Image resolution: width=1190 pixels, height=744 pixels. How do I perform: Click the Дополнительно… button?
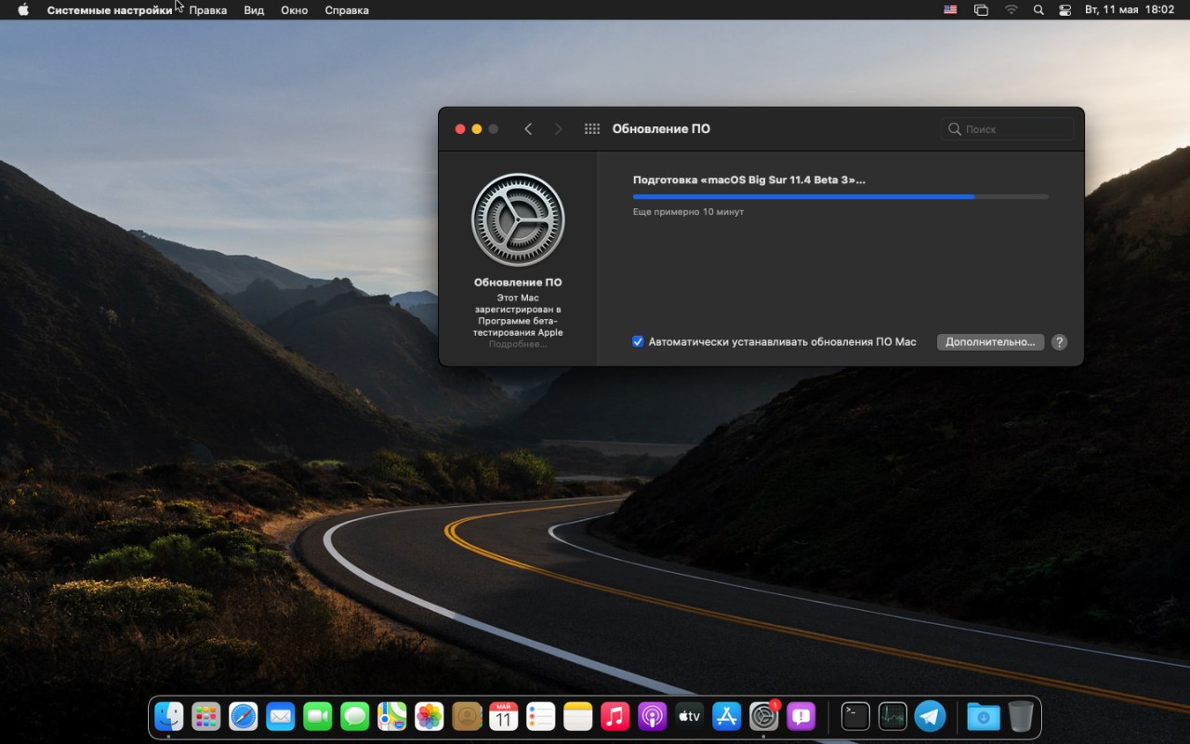tap(990, 342)
